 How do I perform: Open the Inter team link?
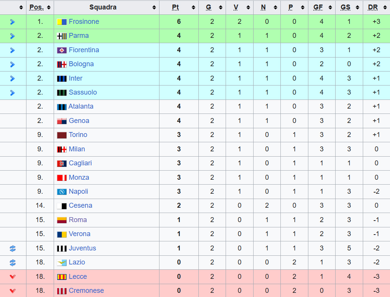click(x=75, y=78)
